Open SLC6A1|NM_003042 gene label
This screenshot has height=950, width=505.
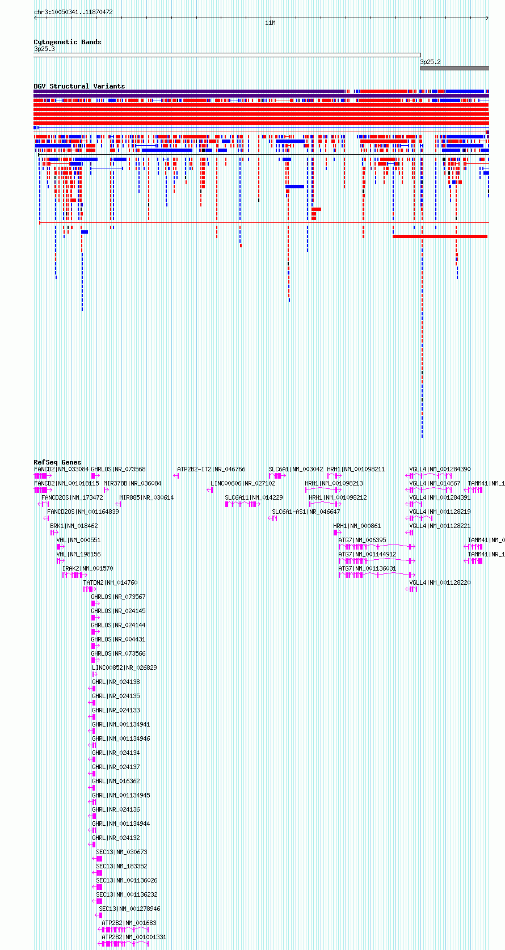(x=296, y=469)
